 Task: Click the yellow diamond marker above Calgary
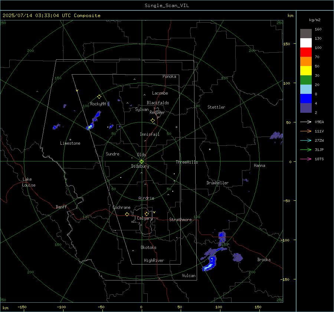tap(147, 214)
